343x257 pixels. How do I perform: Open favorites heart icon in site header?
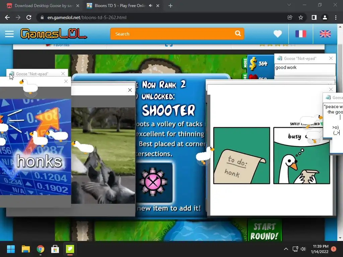coord(278,34)
